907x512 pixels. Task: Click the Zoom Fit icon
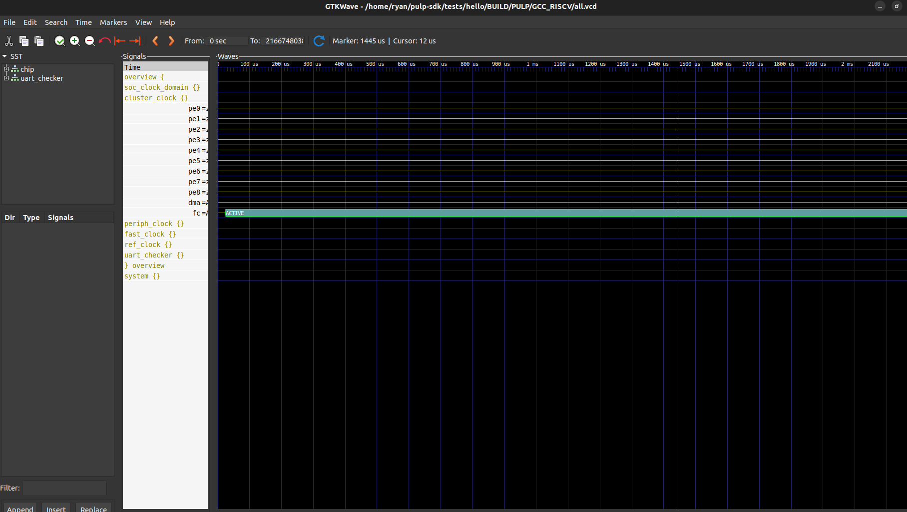click(x=60, y=41)
